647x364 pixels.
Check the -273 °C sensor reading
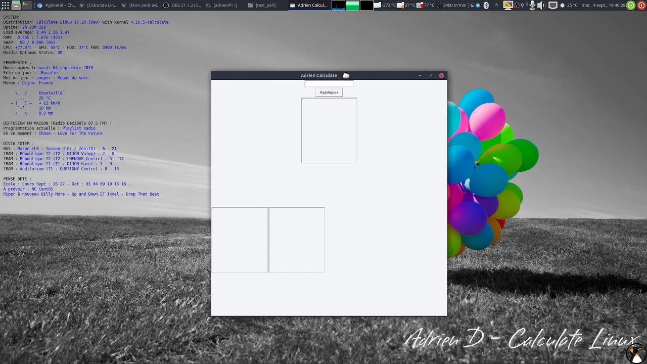(385, 5)
